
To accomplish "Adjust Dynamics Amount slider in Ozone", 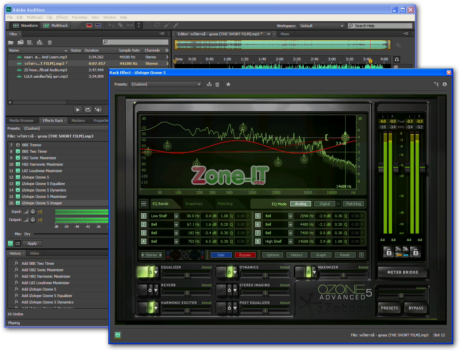I will point(265,275).
